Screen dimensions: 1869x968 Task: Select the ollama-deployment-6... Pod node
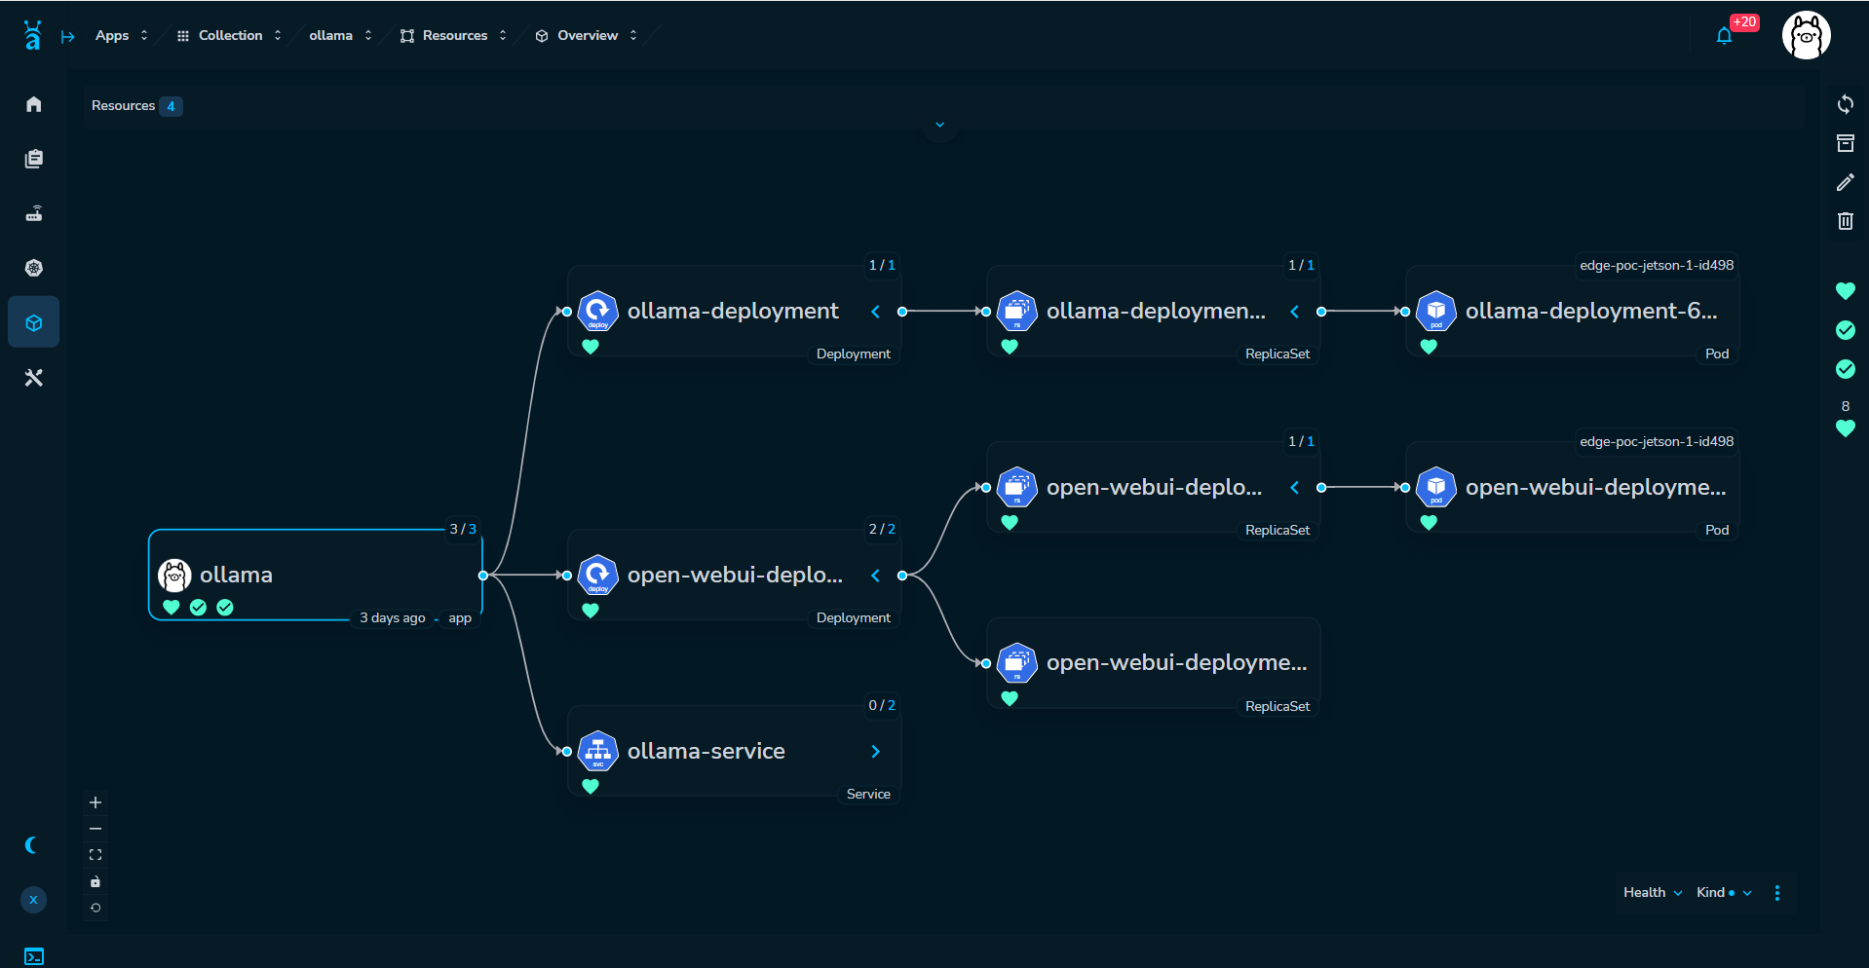click(x=1572, y=312)
